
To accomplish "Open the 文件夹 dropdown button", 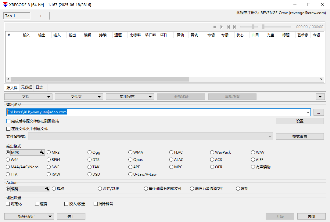I will point(79,97).
